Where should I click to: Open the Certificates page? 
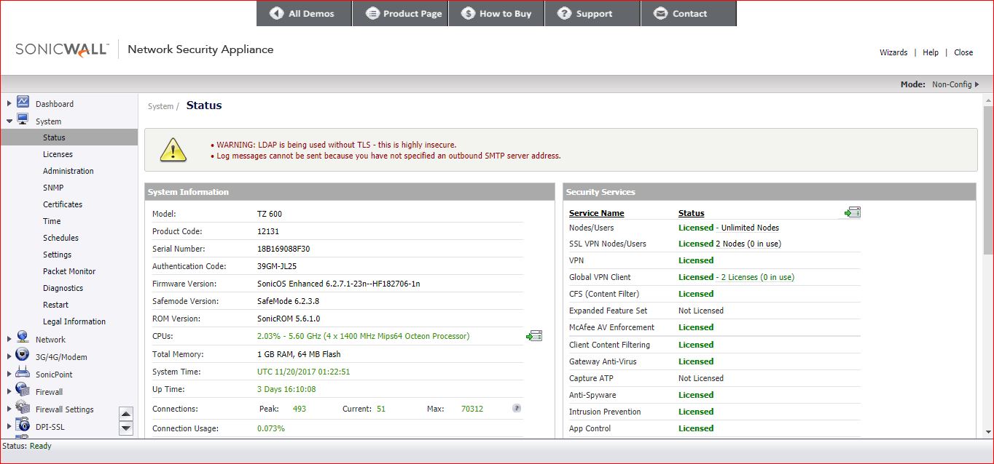point(63,204)
